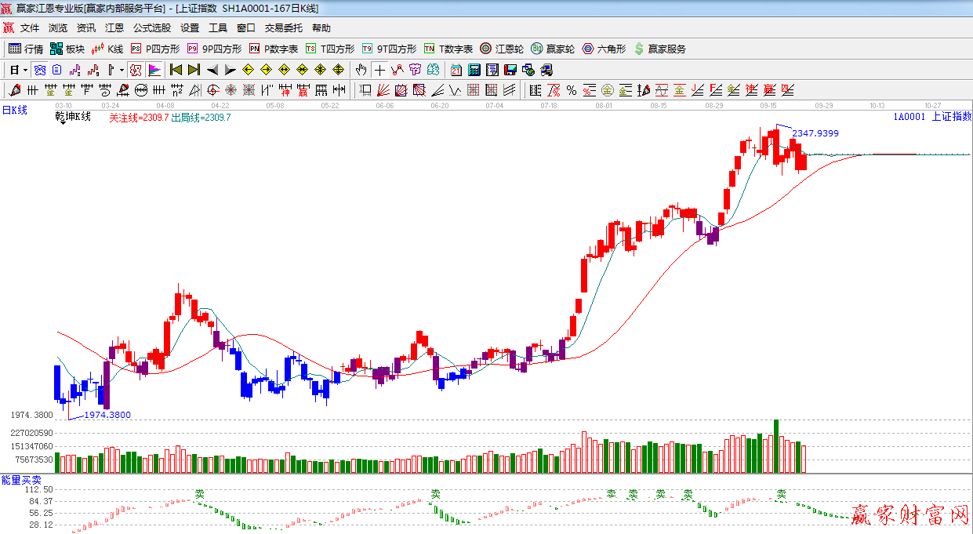Image resolution: width=973 pixels, height=534 pixels.
Task: Click the calculator icon in toolbar
Action: 474,70
